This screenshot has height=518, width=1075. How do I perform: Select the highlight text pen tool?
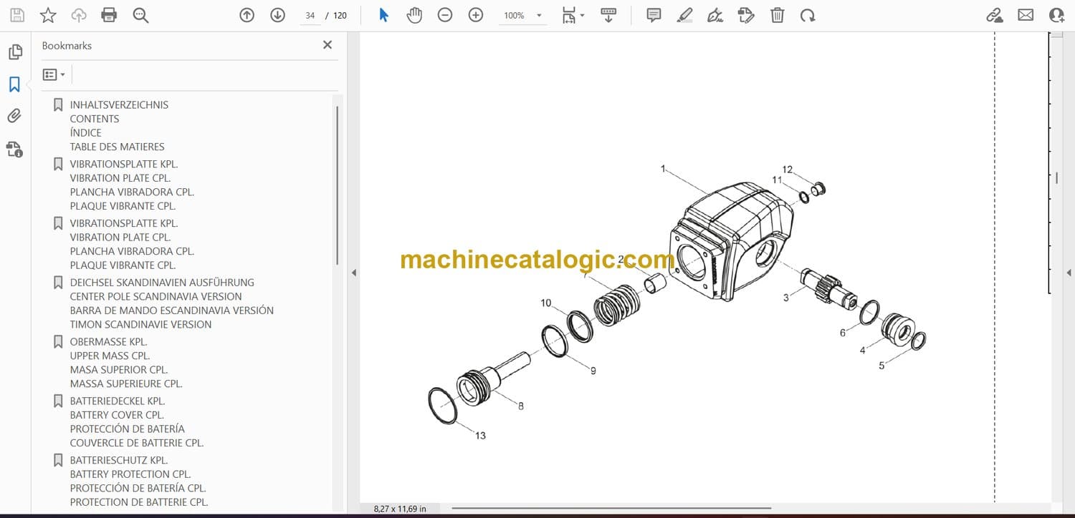(684, 15)
